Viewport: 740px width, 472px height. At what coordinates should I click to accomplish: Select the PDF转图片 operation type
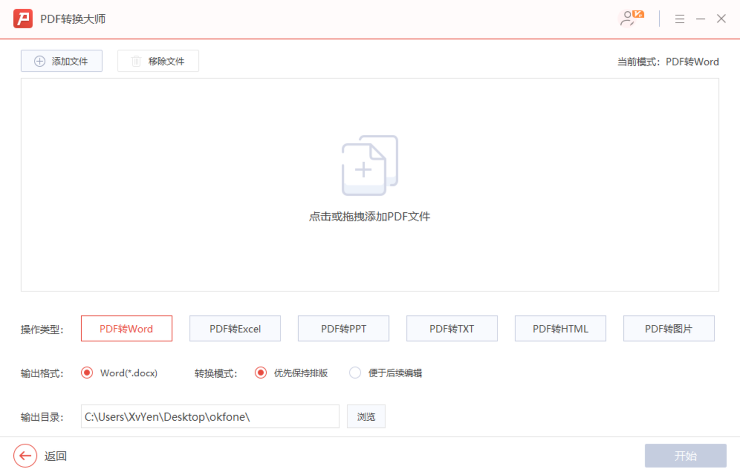coord(669,328)
